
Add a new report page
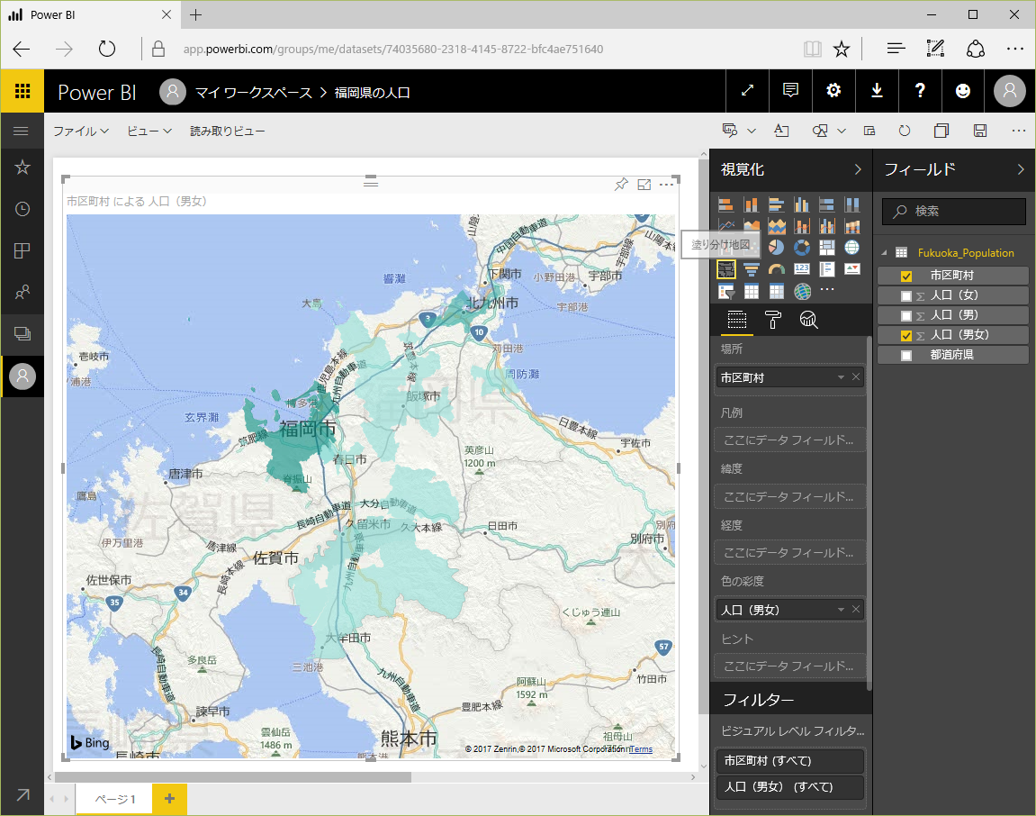[x=170, y=799]
